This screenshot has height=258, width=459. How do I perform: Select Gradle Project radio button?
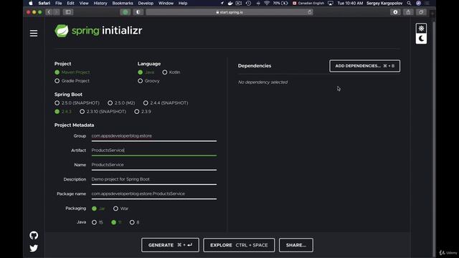(x=72, y=81)
